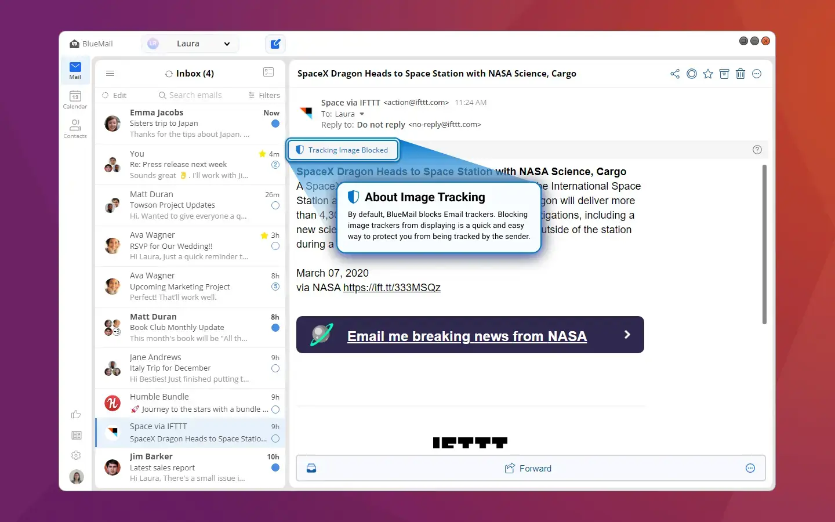Open Ava Wagner RSVP for Our Wedding email
Viewport: 835px width, 522px height.
pyautogui.click(x=190, y=246)
